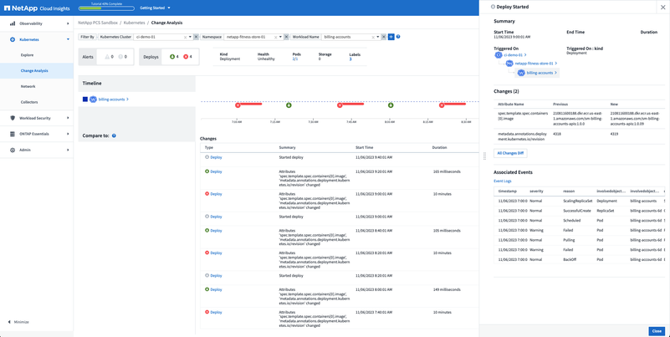670x337 pixels.
Task: Click the blue plus add-filter icon
Action: [x=391, y=37]
